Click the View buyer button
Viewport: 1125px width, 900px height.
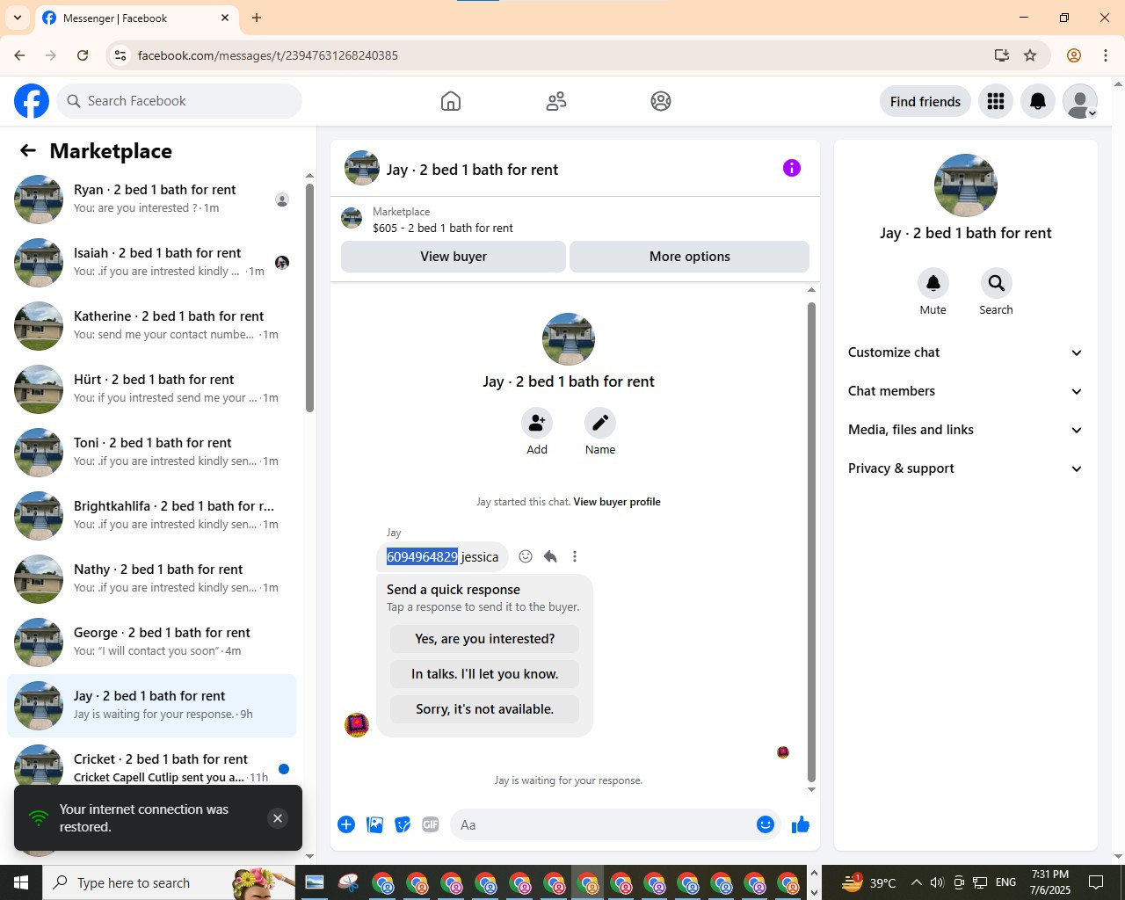point(454,257)
